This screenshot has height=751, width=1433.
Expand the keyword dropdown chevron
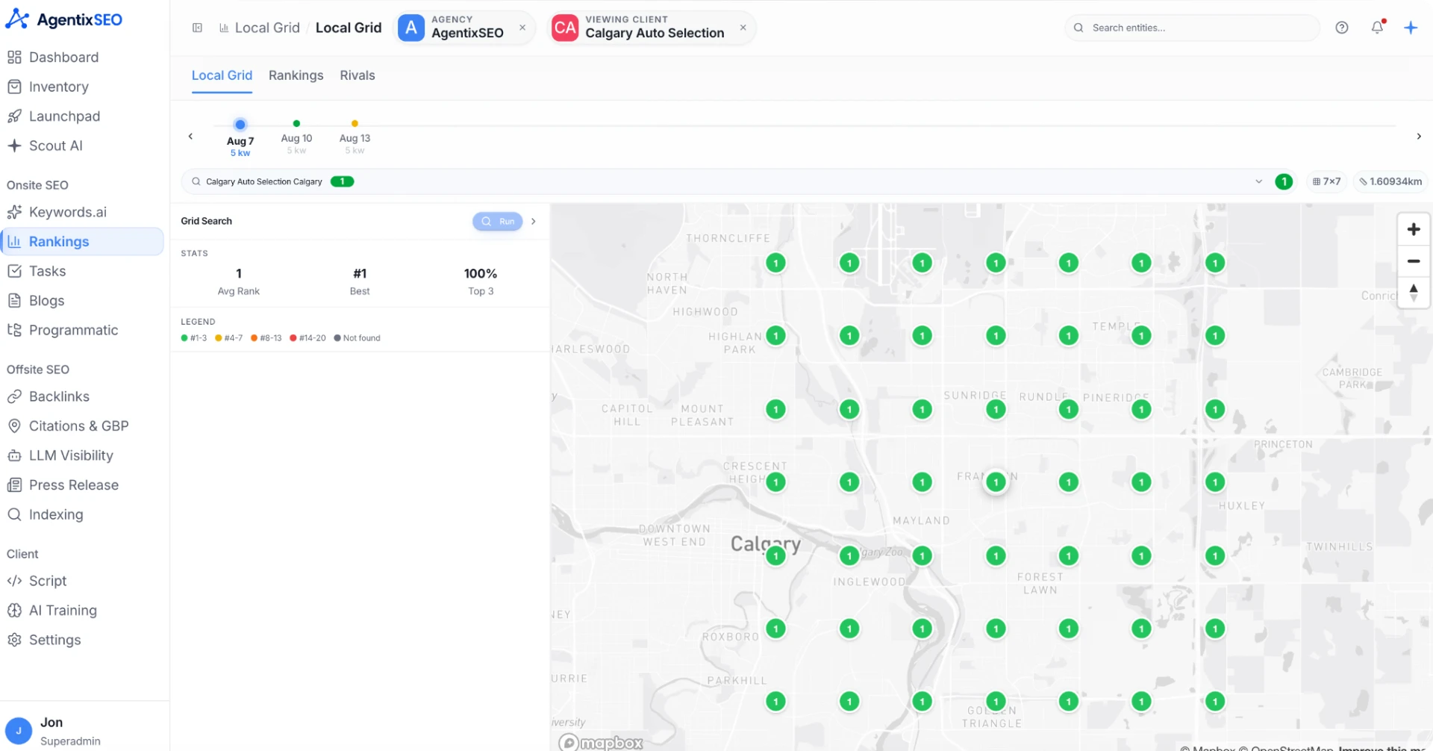(1258, 181)
